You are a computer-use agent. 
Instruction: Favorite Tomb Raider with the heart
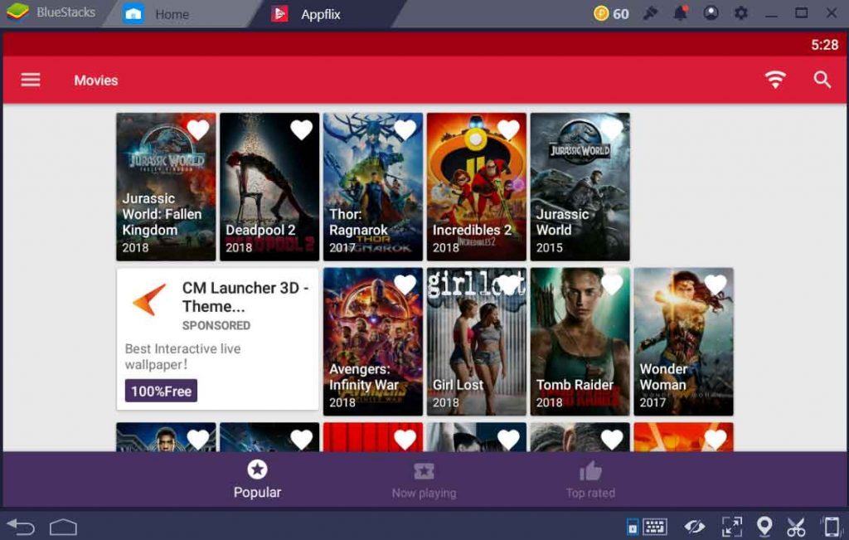tap(611, 285)
